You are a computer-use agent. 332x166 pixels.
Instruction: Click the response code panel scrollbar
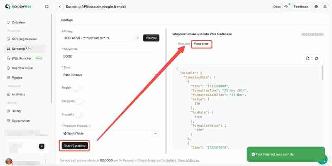[x=322, y=72]
